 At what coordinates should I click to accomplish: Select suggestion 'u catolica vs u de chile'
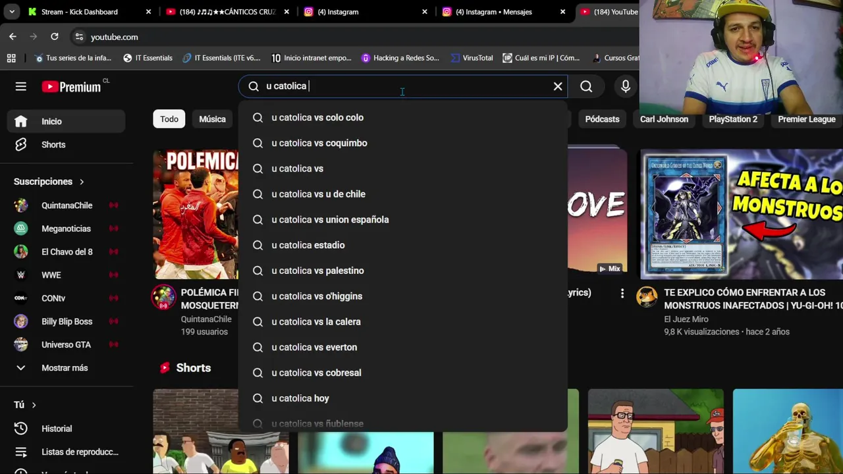[402, 194]
